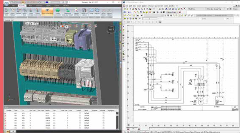Click the highlighted Show Connections ribbon button
The height and width of the screenshot is (133, 240).
47,12
